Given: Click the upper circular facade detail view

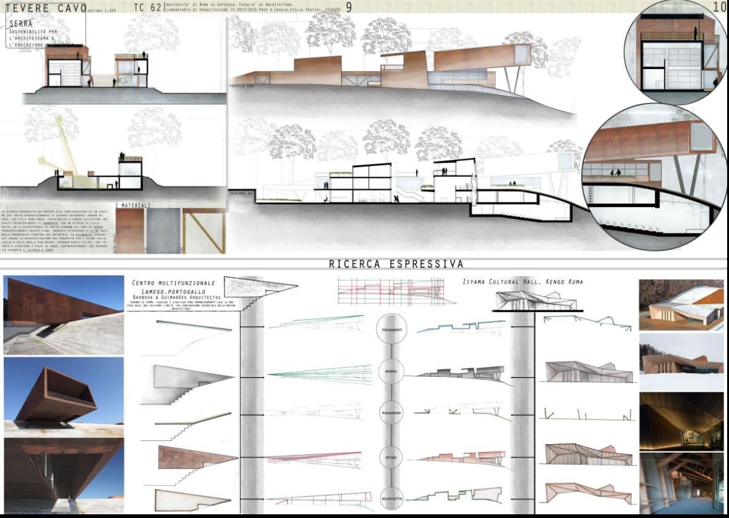Looking at the screenshot, I should [675, 52].
